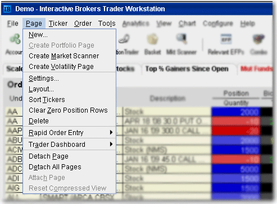This screenshot has height=204, width=277.
Task: Click the IB logo in title bar
Action: click(x=7, y=9)
